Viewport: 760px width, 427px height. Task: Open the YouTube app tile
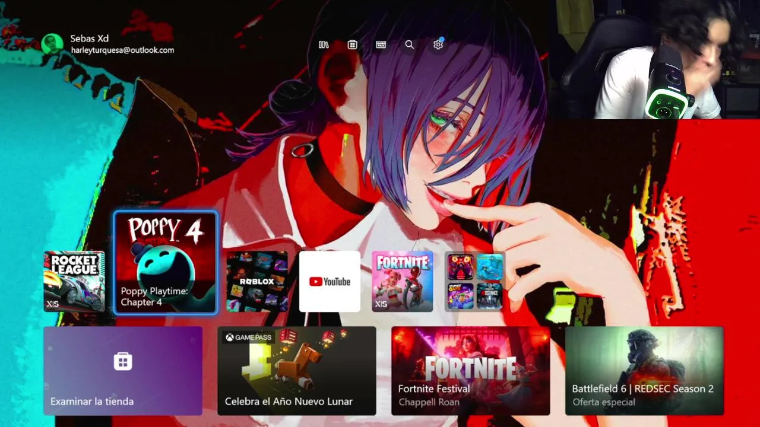[x=330, y=282]
